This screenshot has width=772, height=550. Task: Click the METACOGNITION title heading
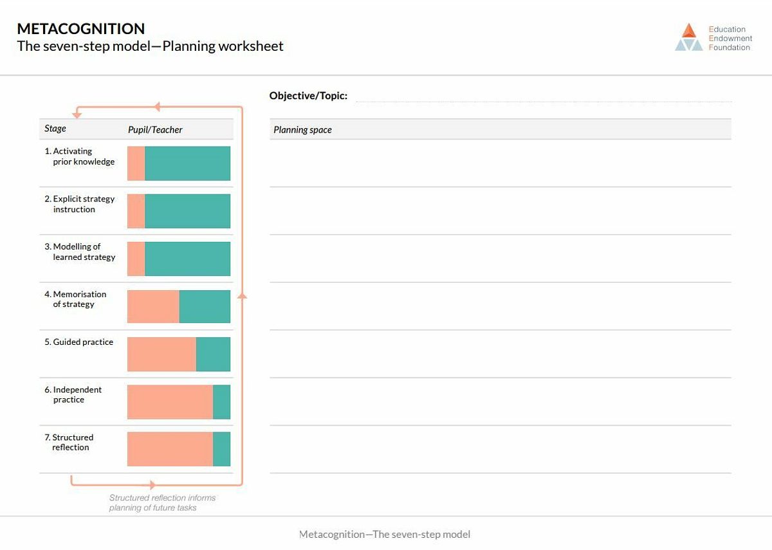pyautogui.click(x=81, y=29)
